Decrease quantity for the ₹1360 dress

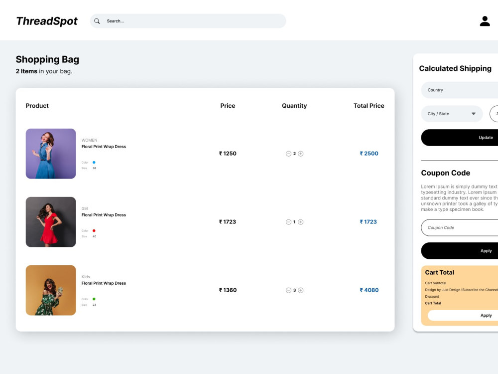pos(288,290)
